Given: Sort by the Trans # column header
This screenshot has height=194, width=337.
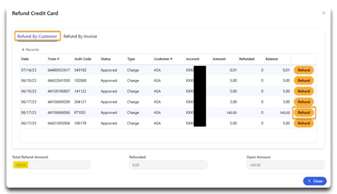Looking at the screenshot, I should click(53, 59).
